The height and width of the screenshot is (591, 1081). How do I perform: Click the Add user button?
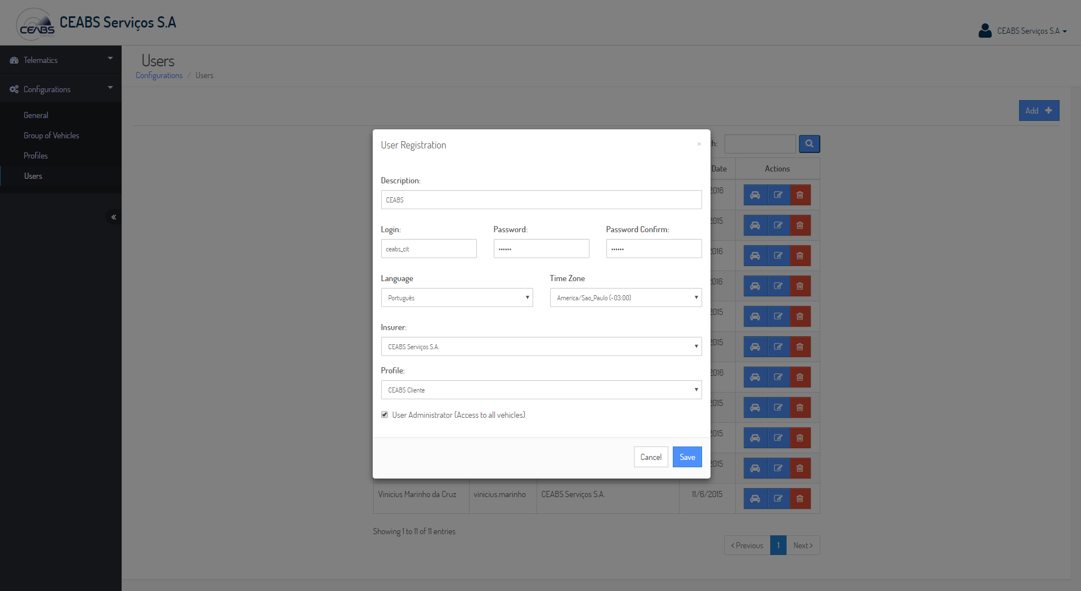[1039, 111]
